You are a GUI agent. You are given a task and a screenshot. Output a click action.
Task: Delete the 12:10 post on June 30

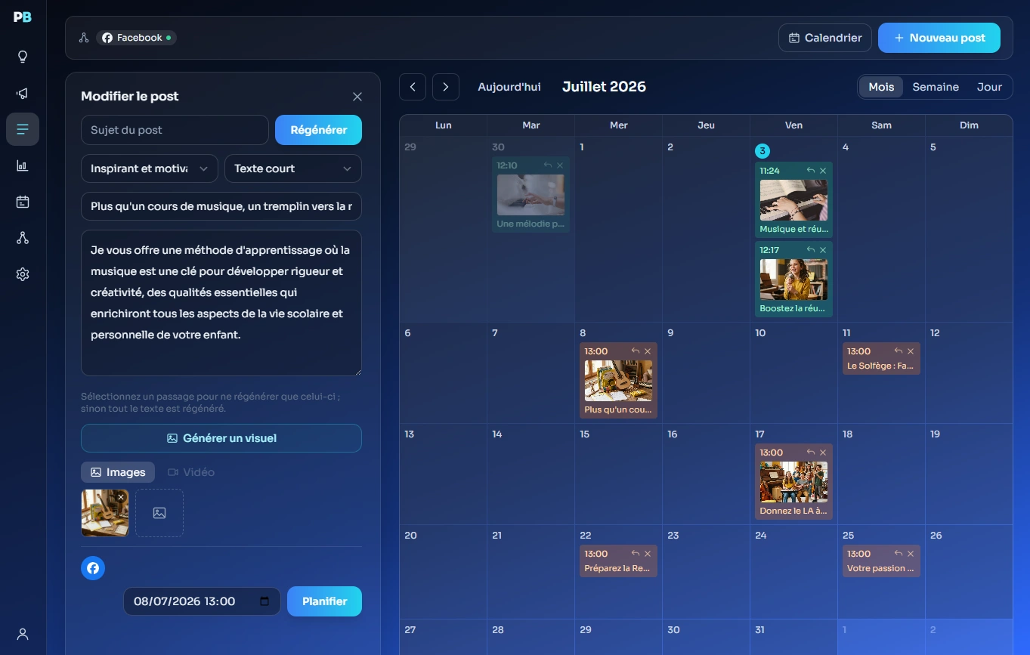[x=560, y=165]
